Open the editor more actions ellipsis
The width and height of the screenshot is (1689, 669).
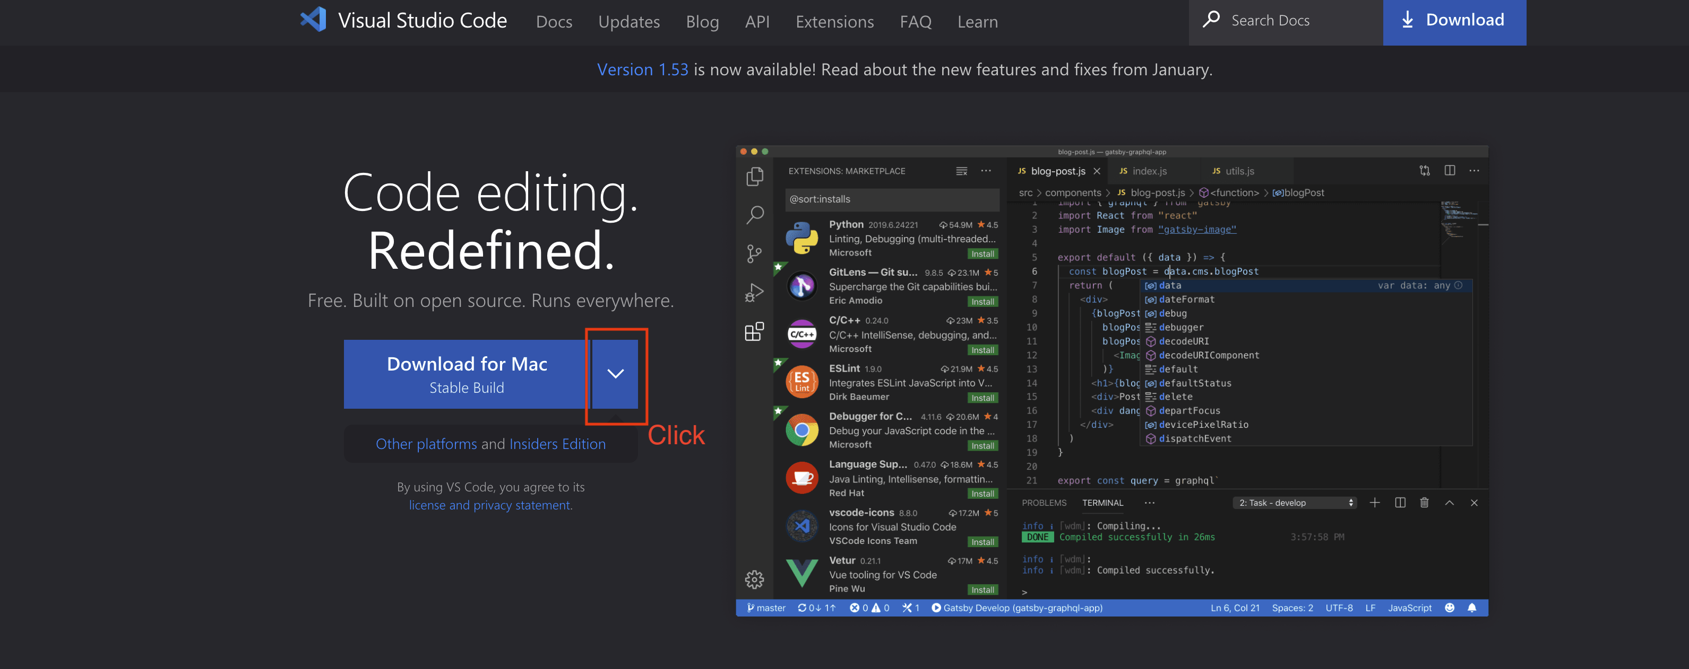[1474, 171]
